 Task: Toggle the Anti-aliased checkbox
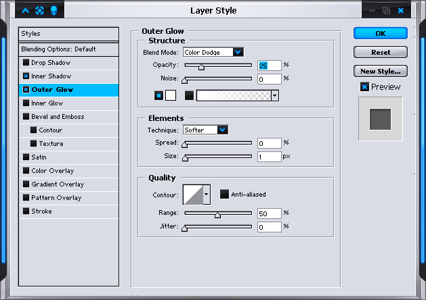224,194
